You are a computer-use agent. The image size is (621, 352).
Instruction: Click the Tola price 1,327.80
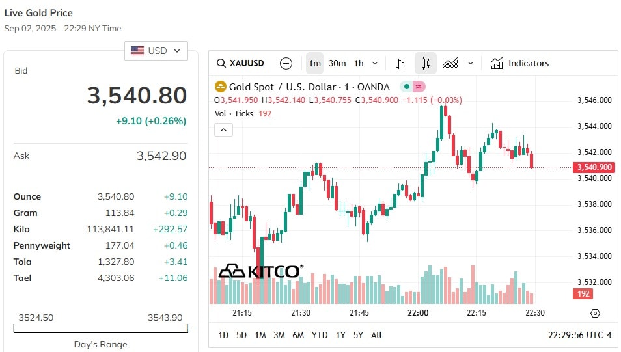coord(116,262)
